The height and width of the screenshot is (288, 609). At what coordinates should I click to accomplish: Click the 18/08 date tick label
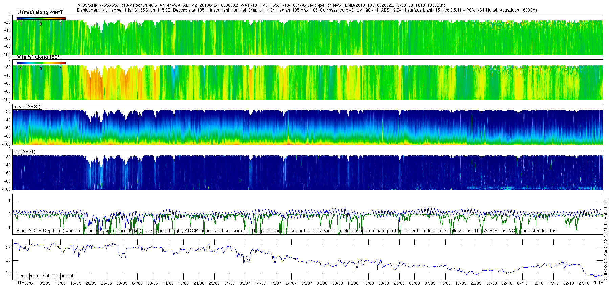point(368,283)
